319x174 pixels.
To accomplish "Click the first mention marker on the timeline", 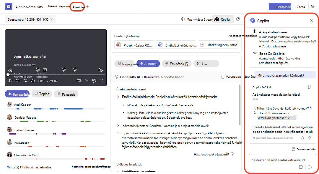I will 38,69.
